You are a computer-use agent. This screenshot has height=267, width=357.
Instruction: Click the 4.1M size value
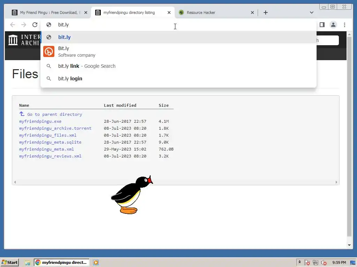164,121
